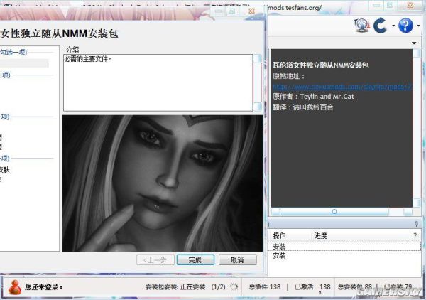Viewport: 426px width, 300px height.
Task: Click the 已安装 79 status entry
Action: point(398,286)
